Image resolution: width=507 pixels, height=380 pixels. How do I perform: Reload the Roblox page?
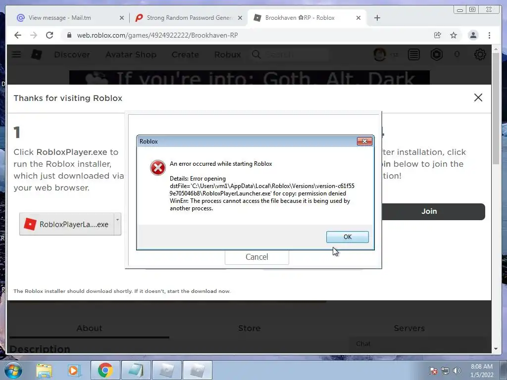tap(49, 35)
